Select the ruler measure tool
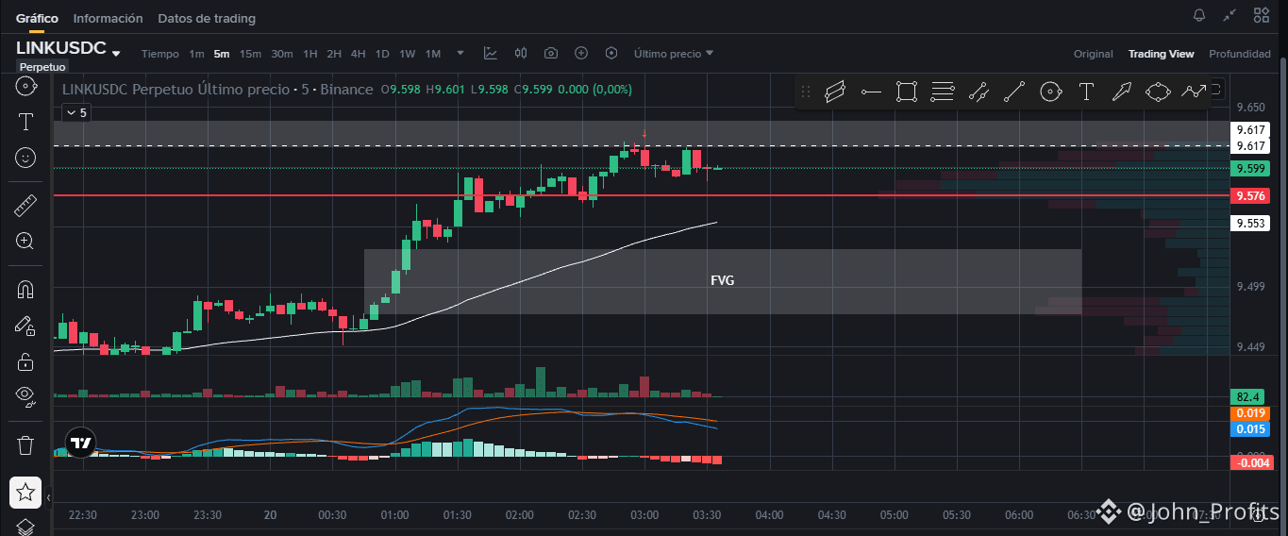The image size is (1288, 536). (x=25, y=205)
